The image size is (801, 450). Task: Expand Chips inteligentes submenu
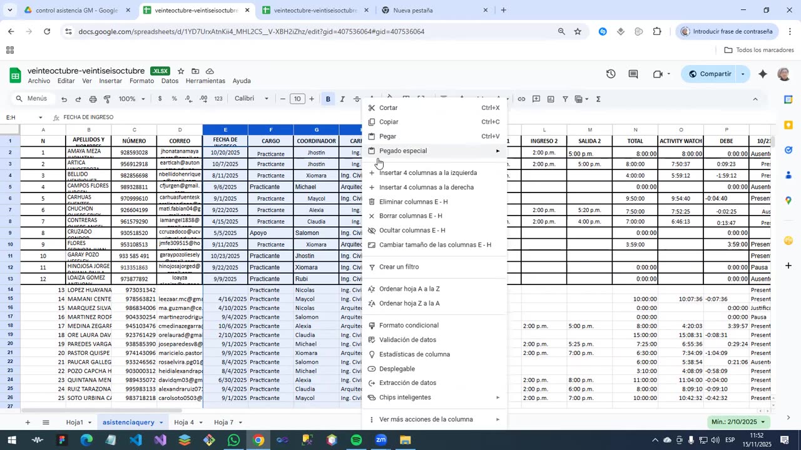coord(435,397)
